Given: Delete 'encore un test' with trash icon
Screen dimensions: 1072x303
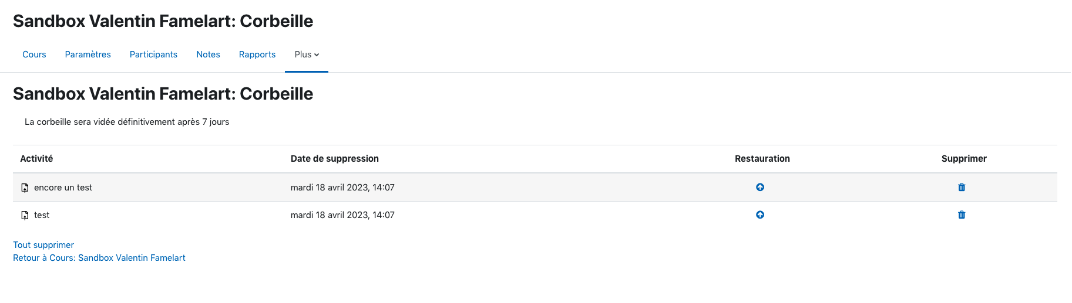Looking at the screenshot, I should tap(962, 188).
